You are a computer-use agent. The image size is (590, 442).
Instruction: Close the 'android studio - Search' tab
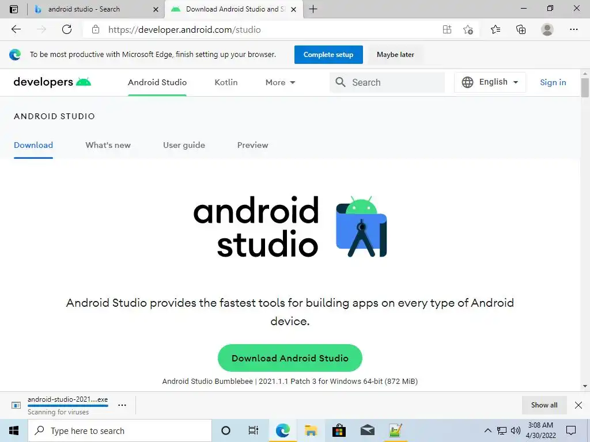(x=156, y=9)
